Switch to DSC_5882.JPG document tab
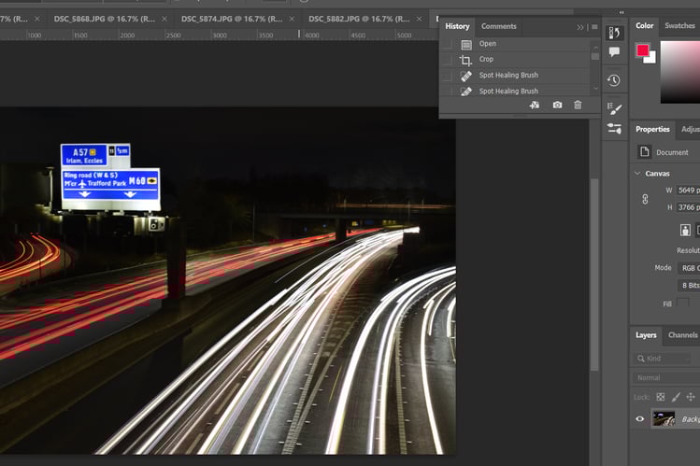 pyautogui.click(x=359, y=19)
